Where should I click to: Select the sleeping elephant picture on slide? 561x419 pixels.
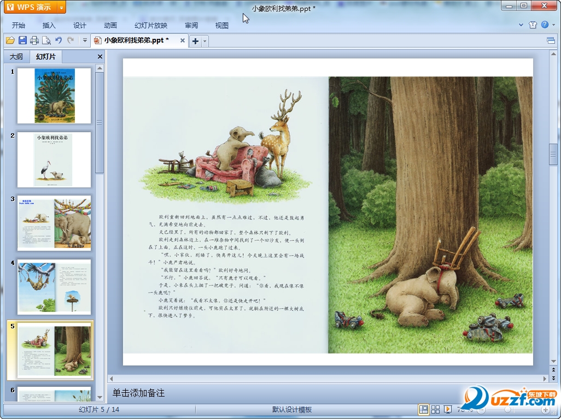(430, 215)
